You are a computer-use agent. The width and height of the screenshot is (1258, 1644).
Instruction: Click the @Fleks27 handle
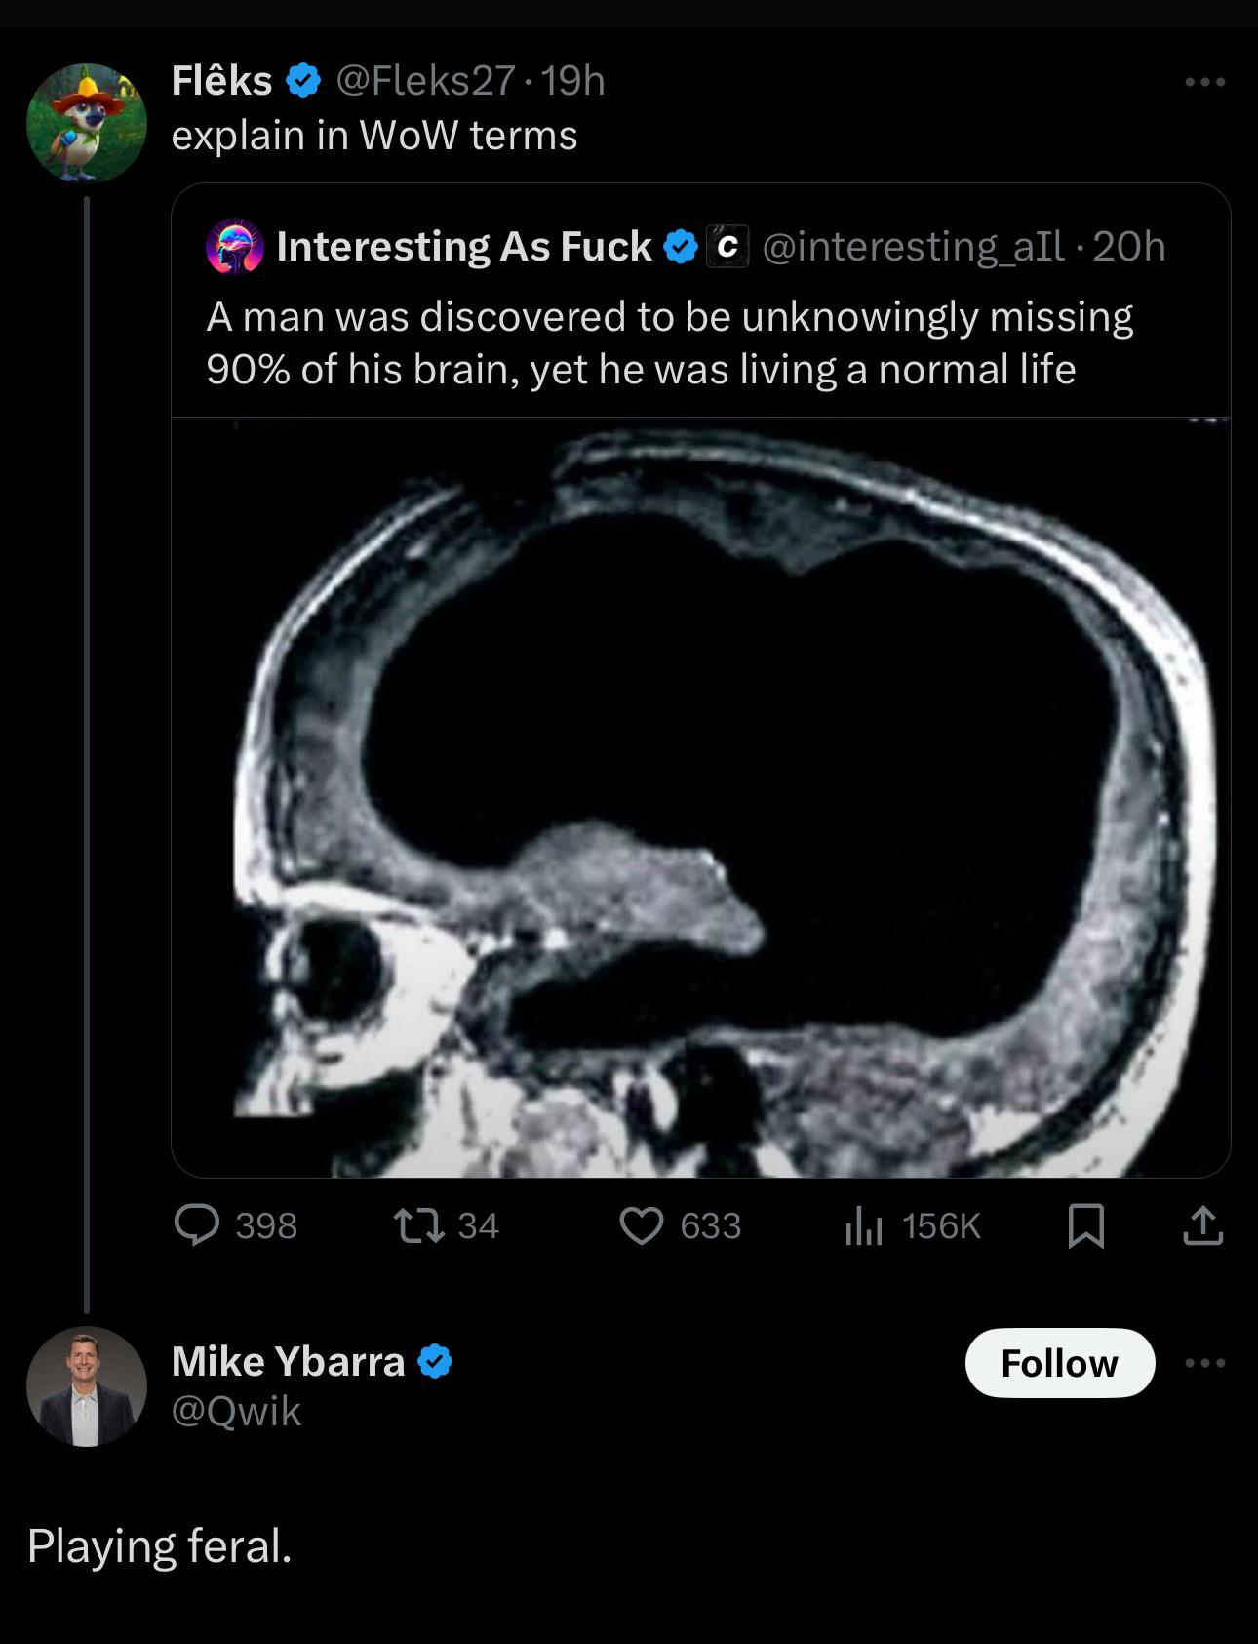(424, 81)
